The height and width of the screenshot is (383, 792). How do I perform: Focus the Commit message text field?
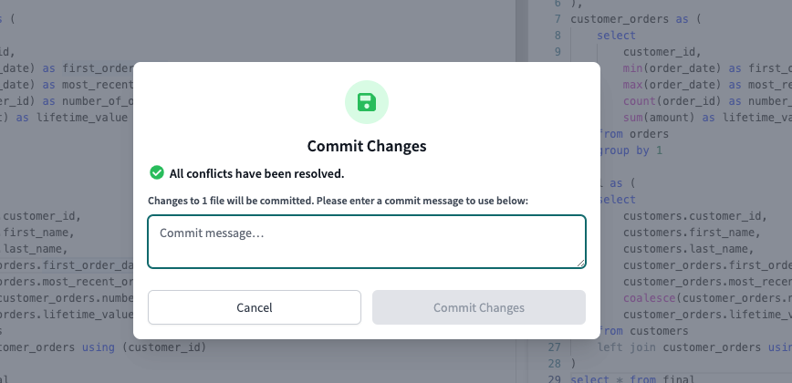366,242
